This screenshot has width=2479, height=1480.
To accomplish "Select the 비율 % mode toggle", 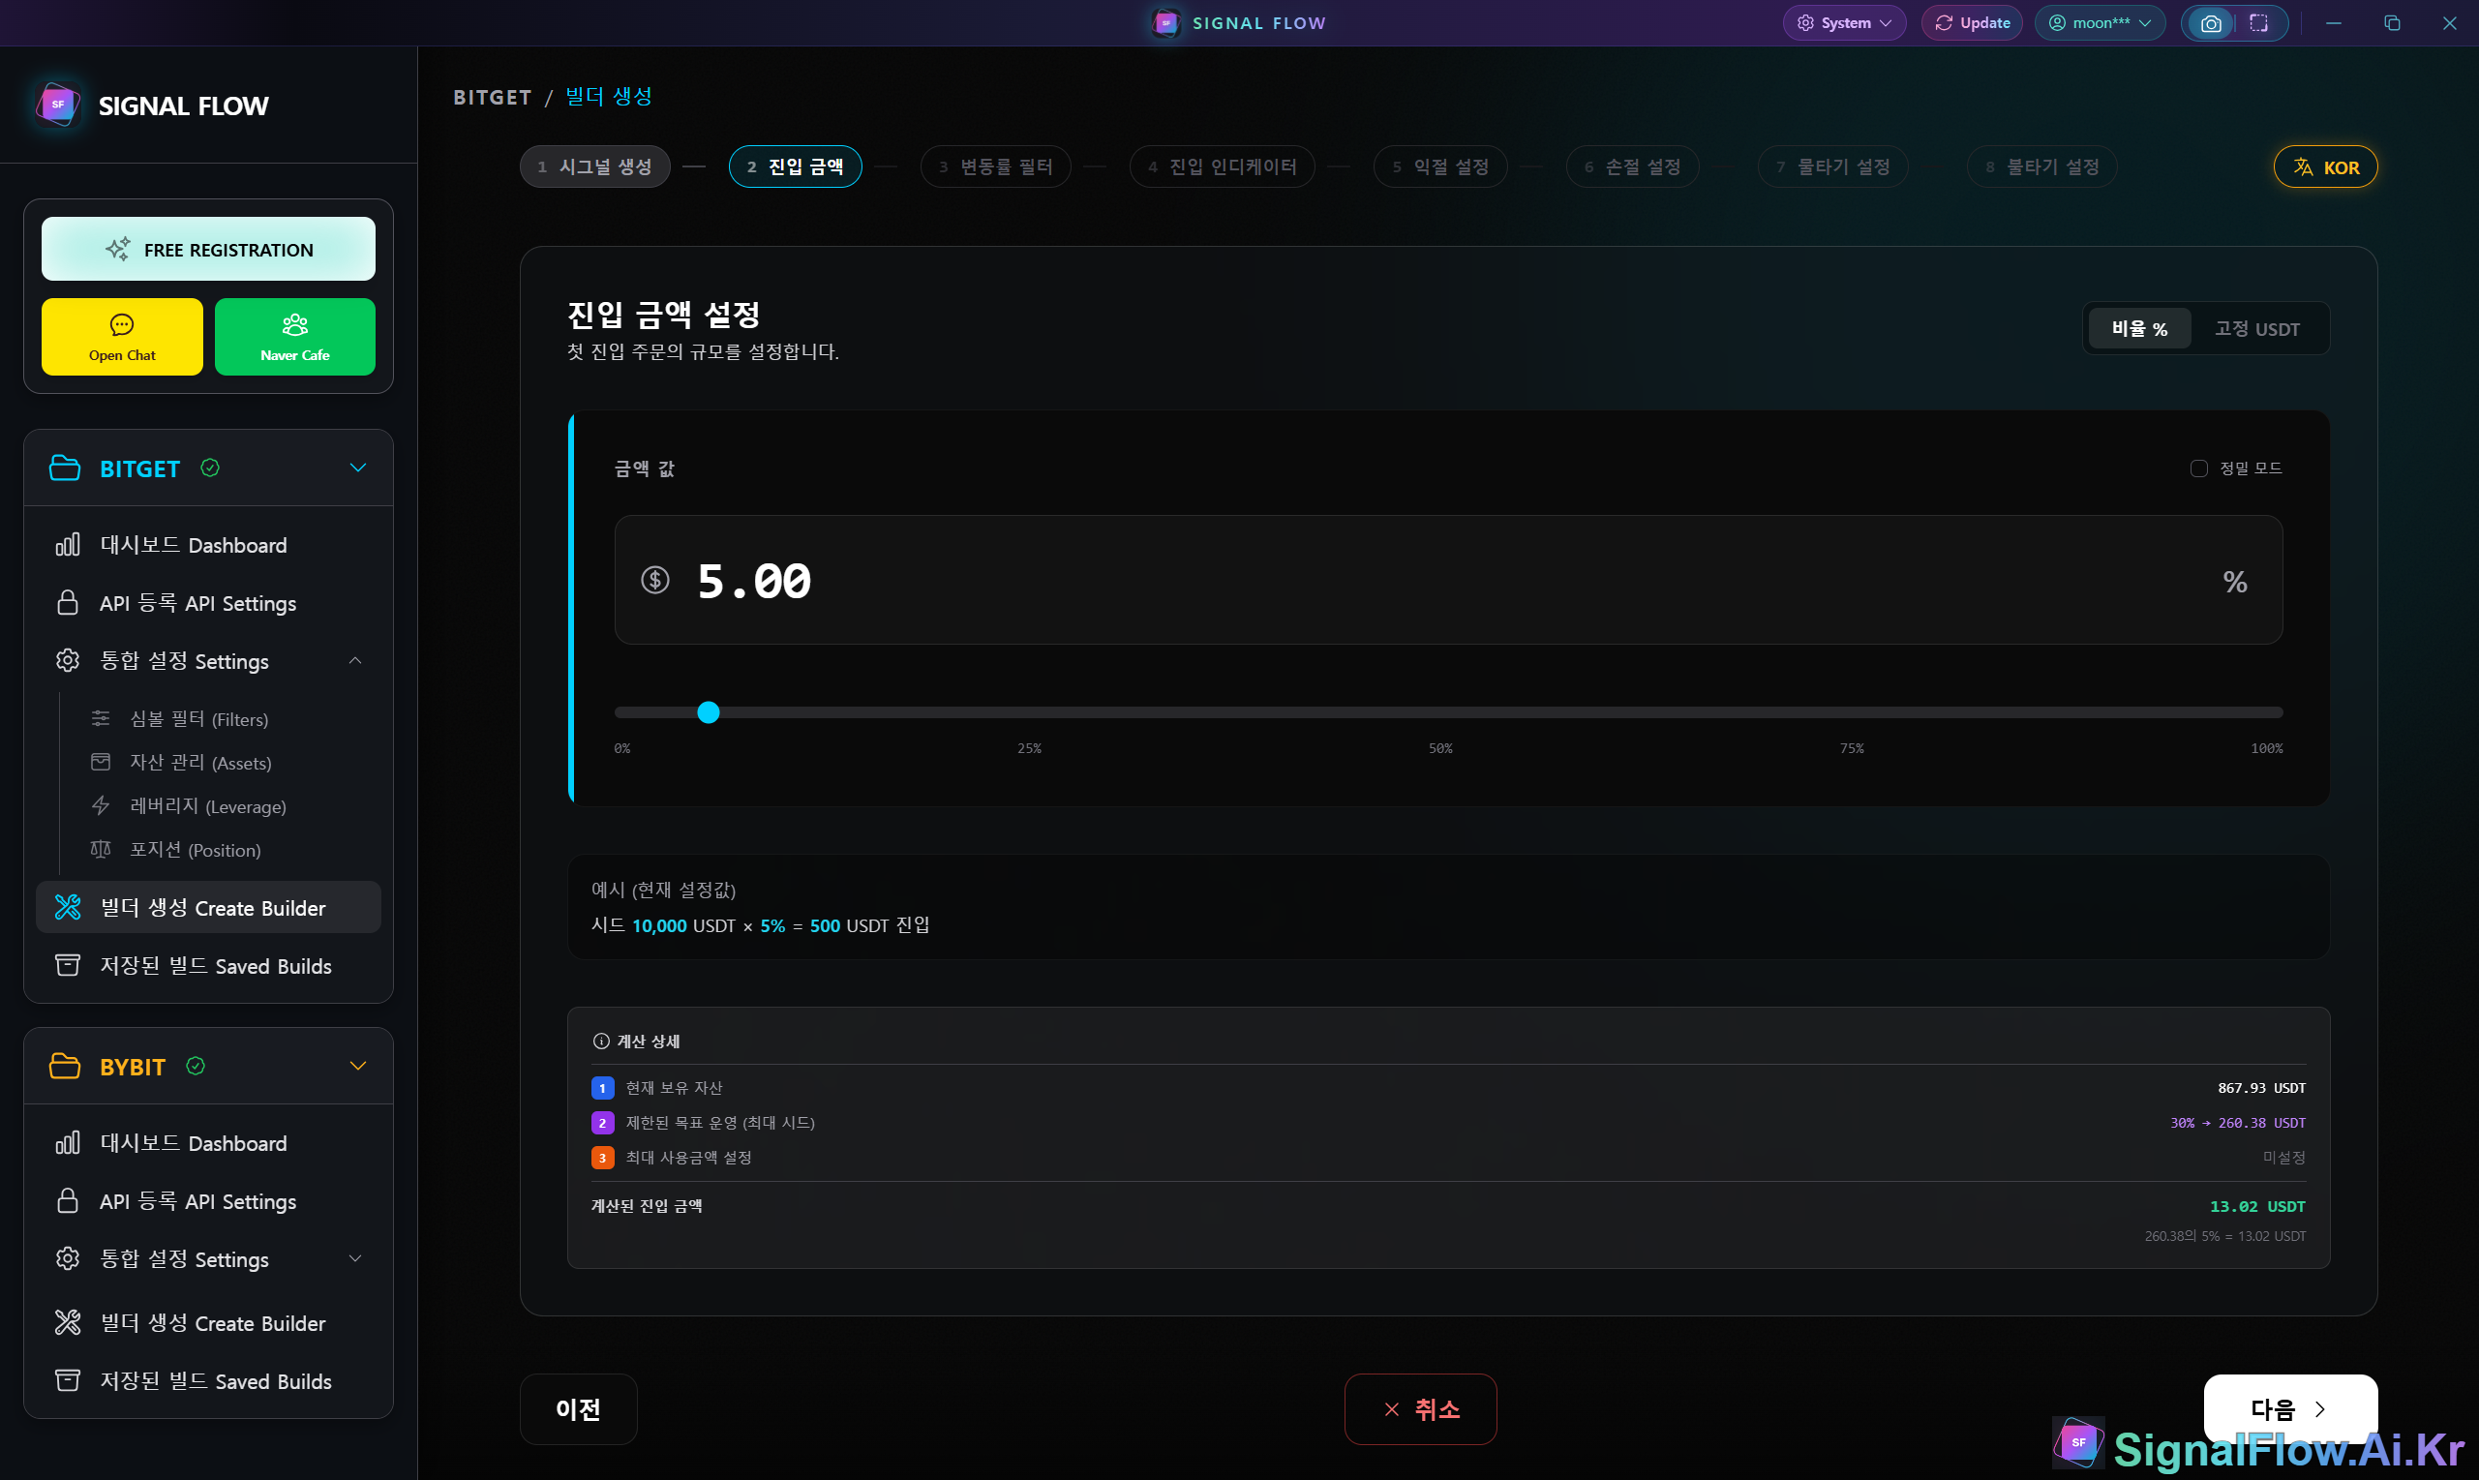I will [2139, 329].
